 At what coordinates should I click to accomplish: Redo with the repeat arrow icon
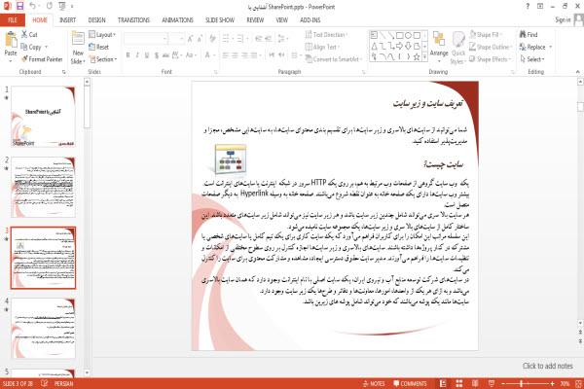(x=50, y=6)
